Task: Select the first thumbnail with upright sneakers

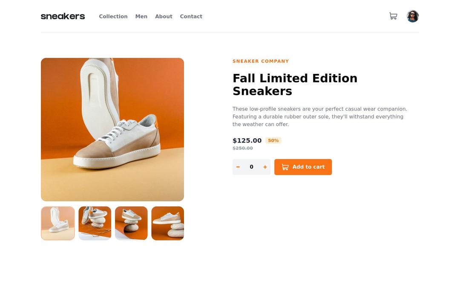Action: tap(58, 223)
